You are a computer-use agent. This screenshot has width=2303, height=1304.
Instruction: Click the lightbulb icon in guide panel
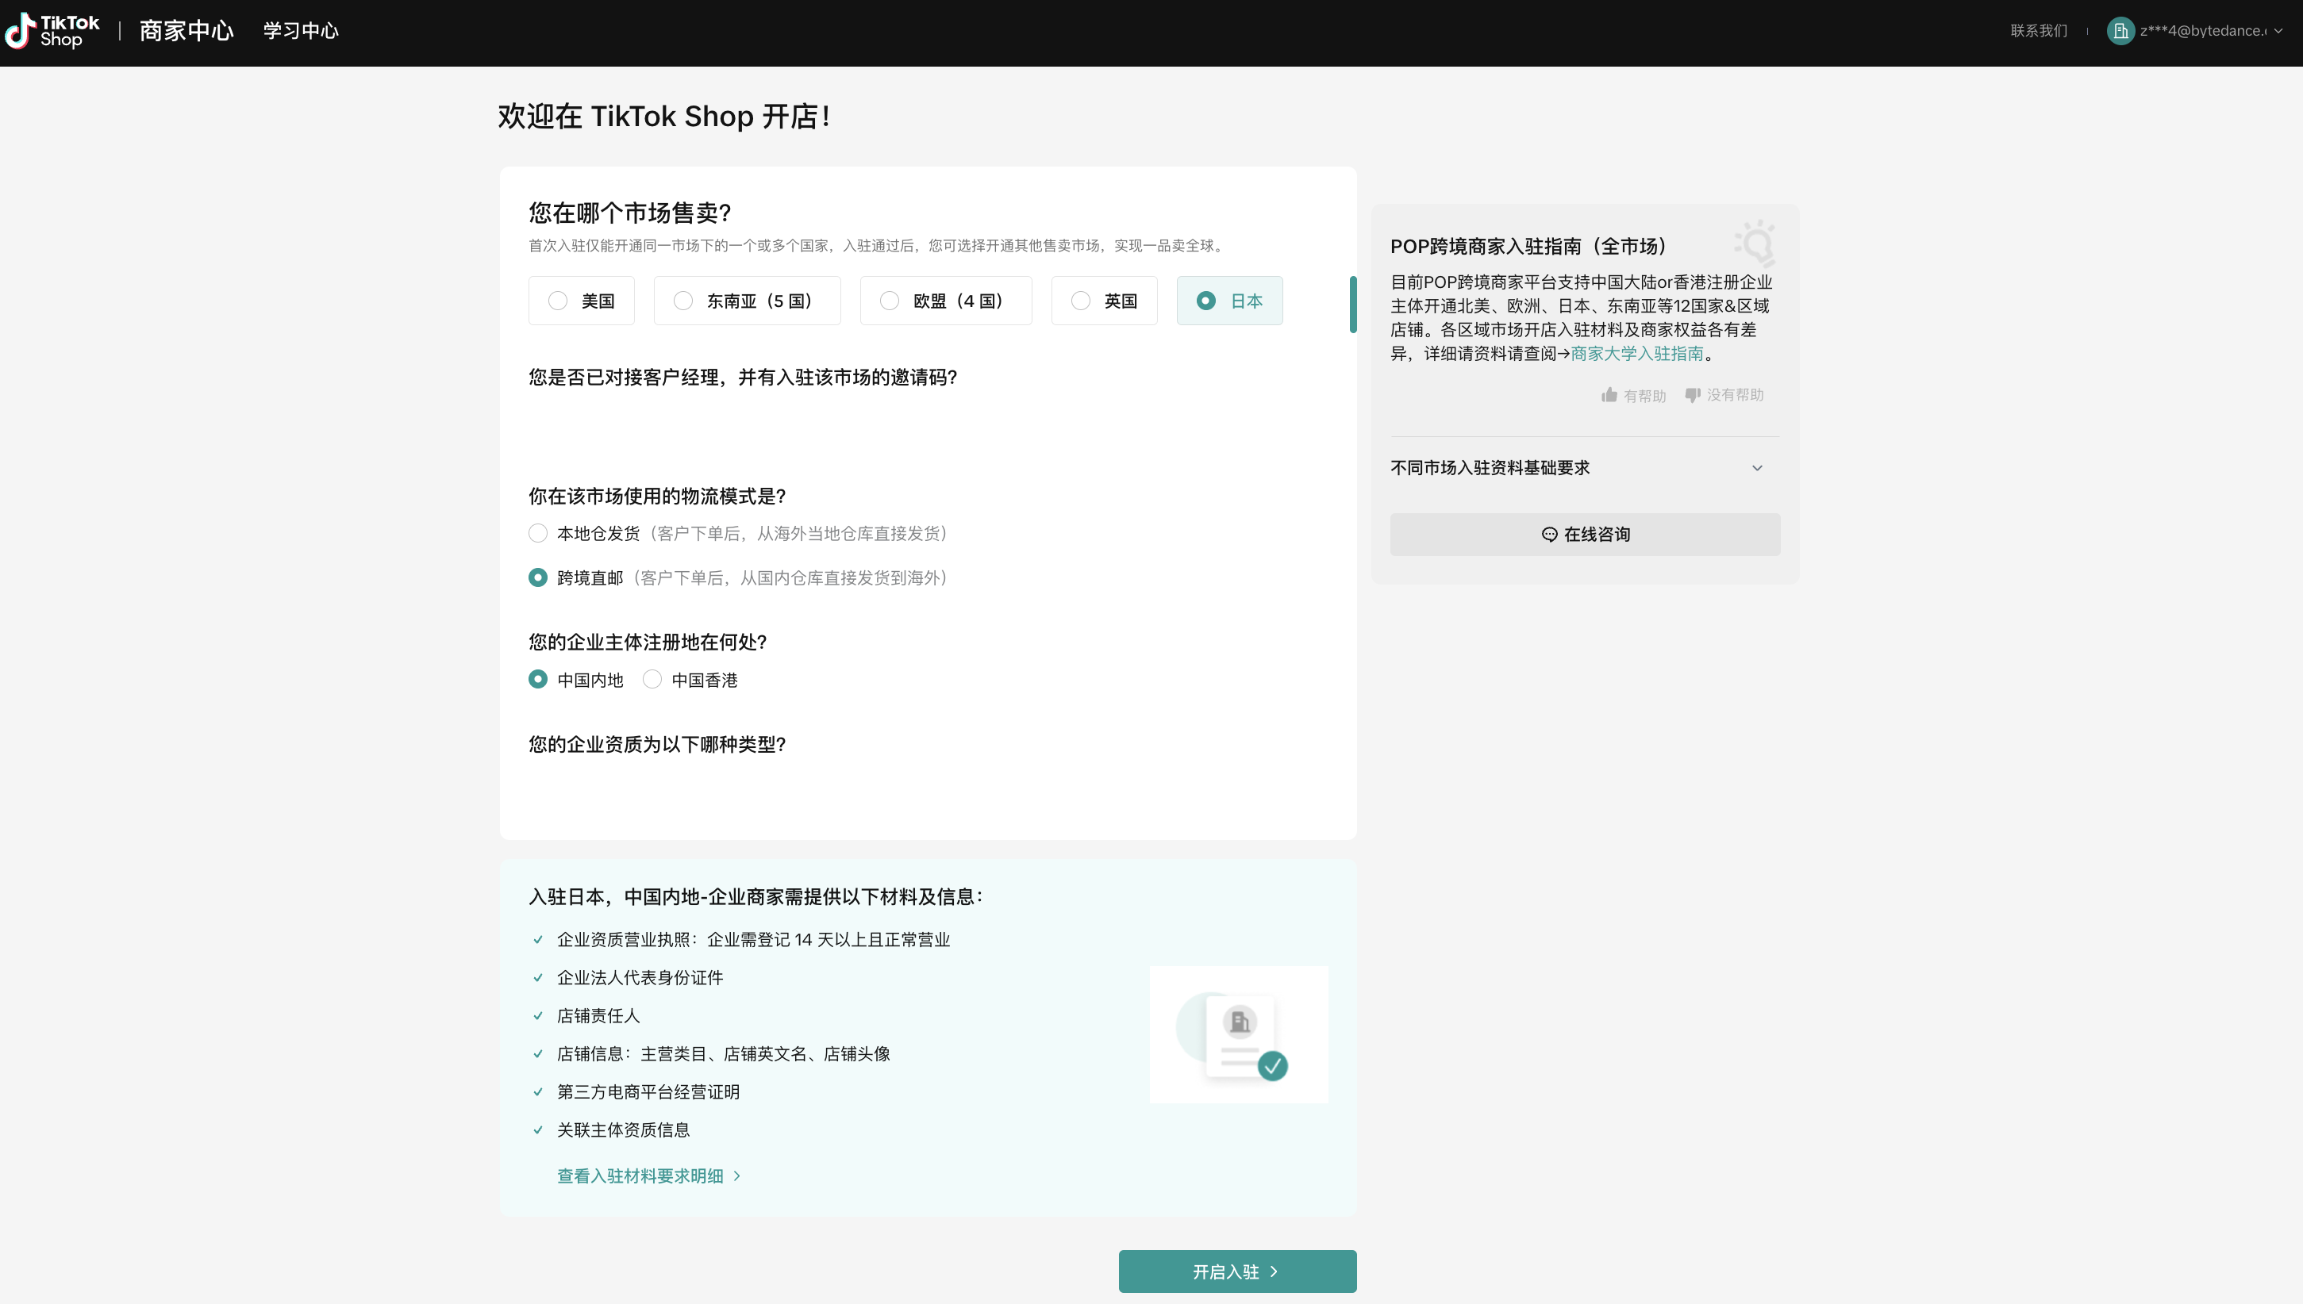tap(1755, 243)
